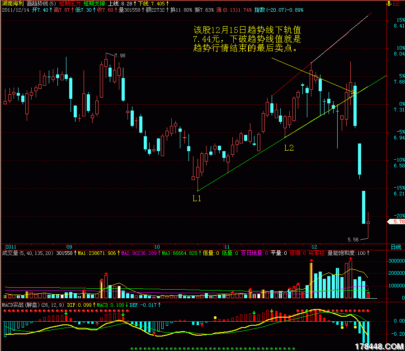The width and height of the screenshot is (405, 351).
Task: Open the 画趋势线(5) indicator label
Action: [41, 4]
